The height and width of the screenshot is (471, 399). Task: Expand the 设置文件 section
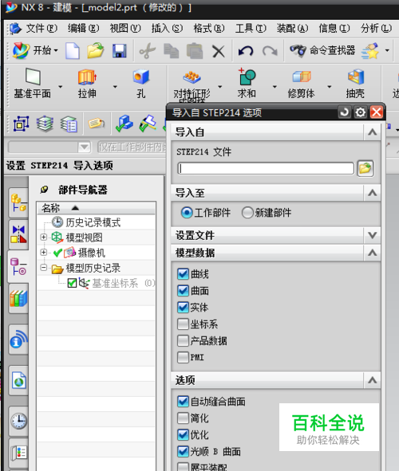(372, 235)
